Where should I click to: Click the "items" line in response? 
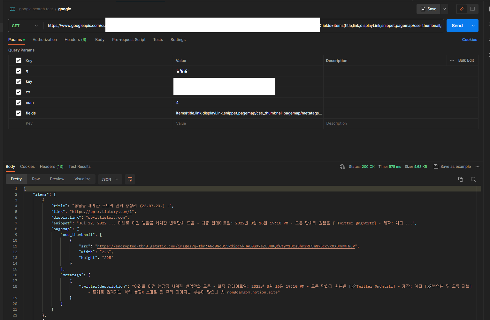(44, 194)
